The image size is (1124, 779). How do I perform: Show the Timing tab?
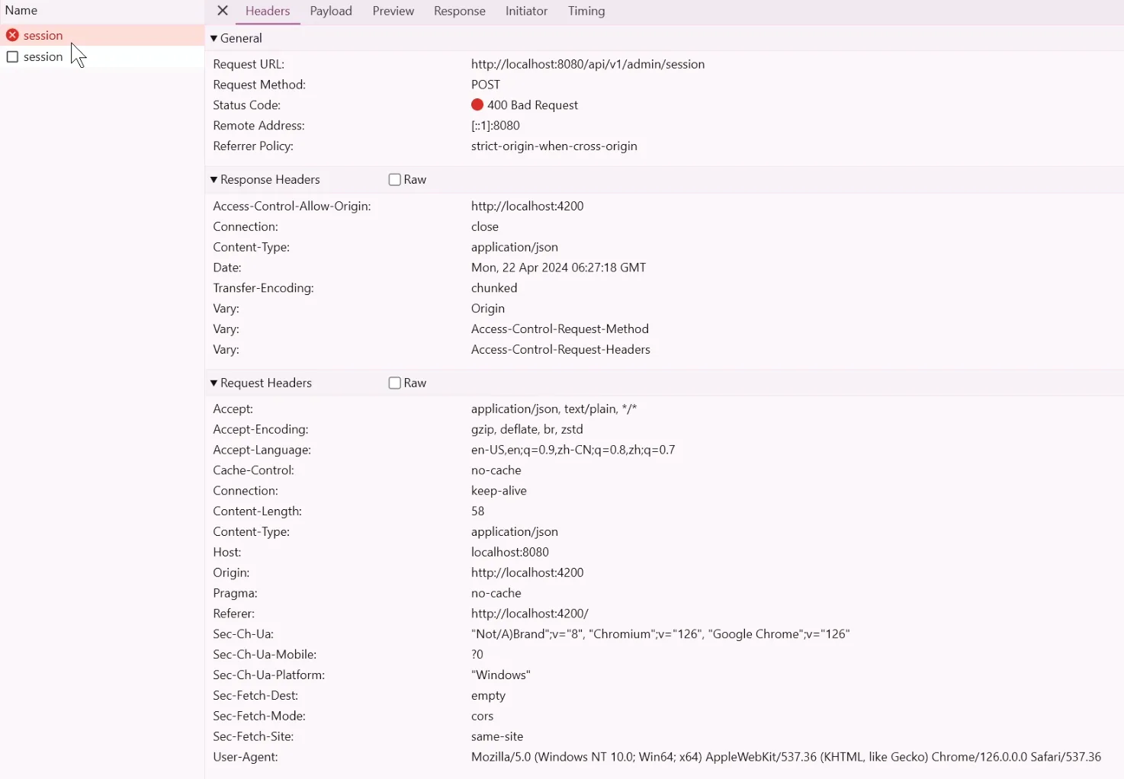coord(586,11)
